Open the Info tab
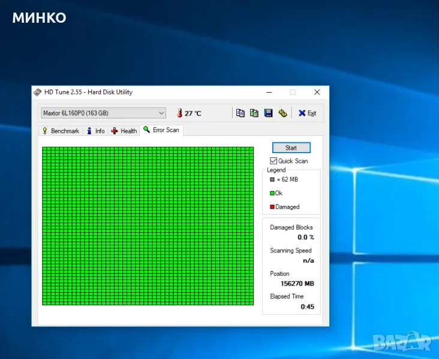The height and width of the screenshot is (359, 439). (x=95, y=131)
